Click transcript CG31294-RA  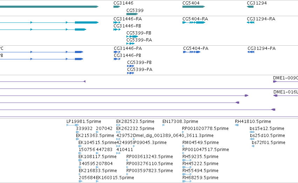click(261, 19)
